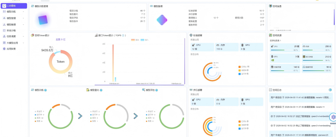Select 工坊看板 in the sidebar
Screen dimensions: 336x137
(x=14, y=6)
